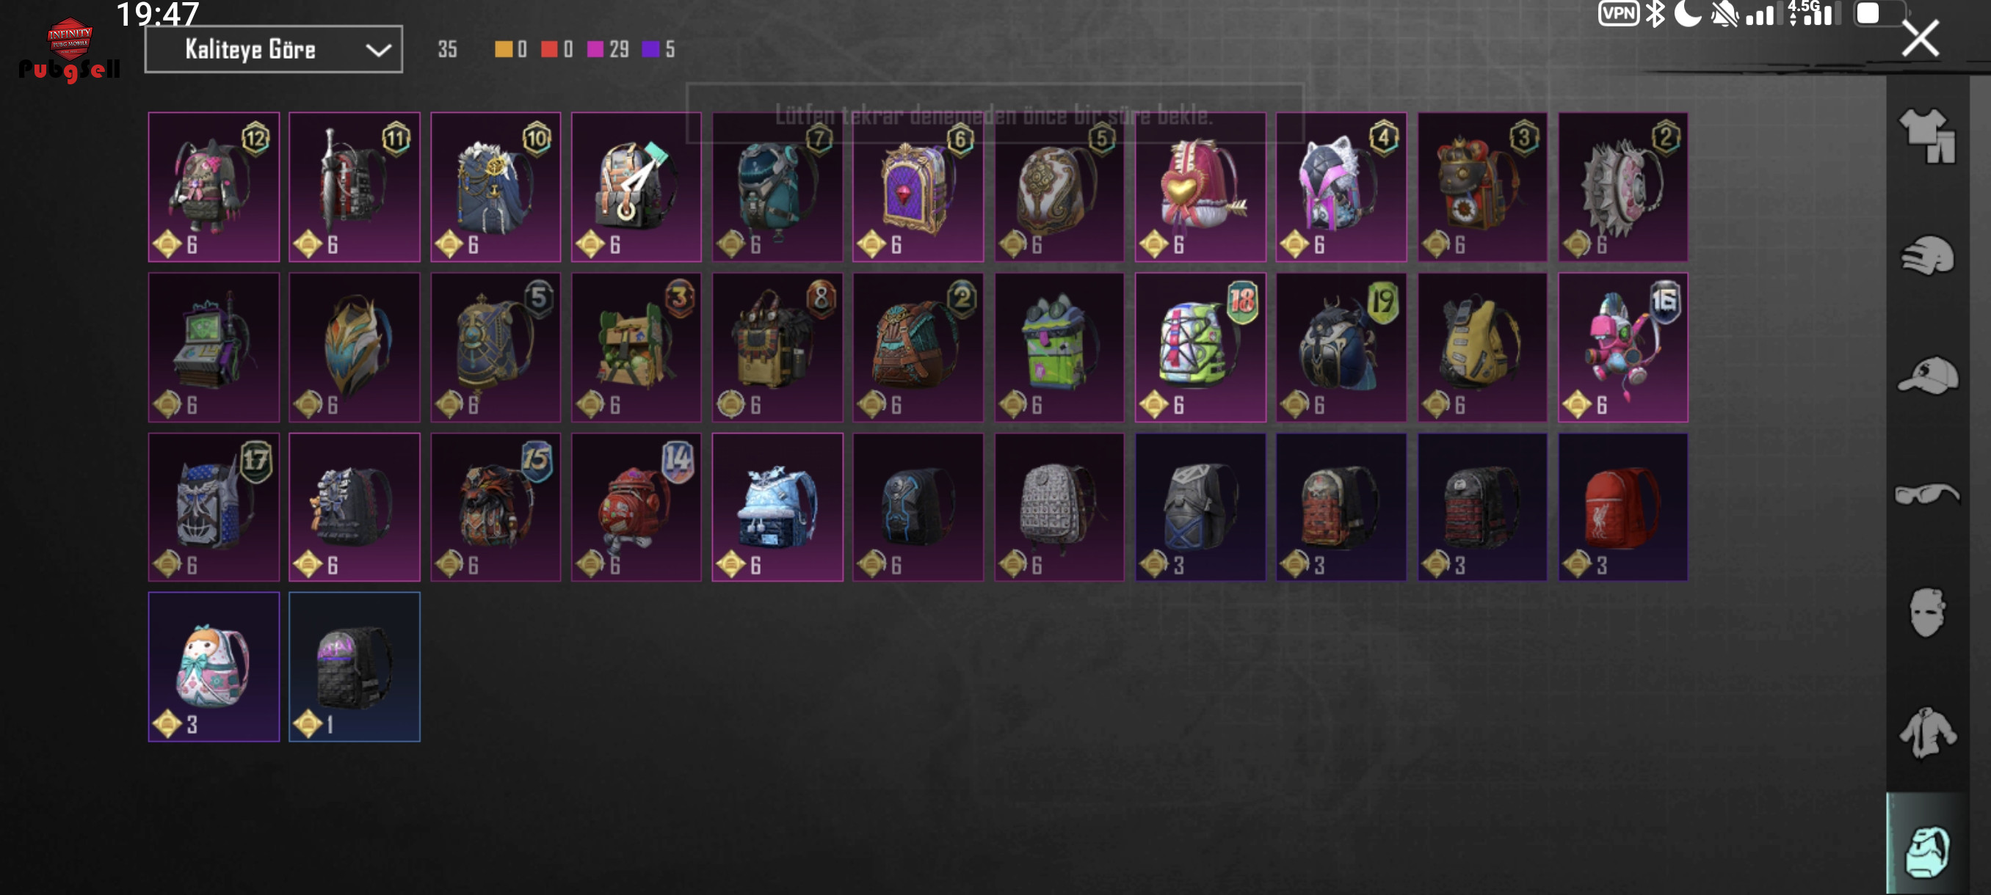The image size is (1991, 895).
Task: Choose the red Liverpool-crest backpack
Action: coord(1622,508)
